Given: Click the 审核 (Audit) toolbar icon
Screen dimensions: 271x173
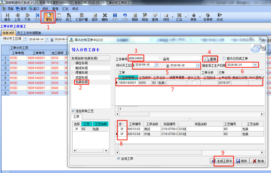Looking at the screenshot, I should (193, 17).
